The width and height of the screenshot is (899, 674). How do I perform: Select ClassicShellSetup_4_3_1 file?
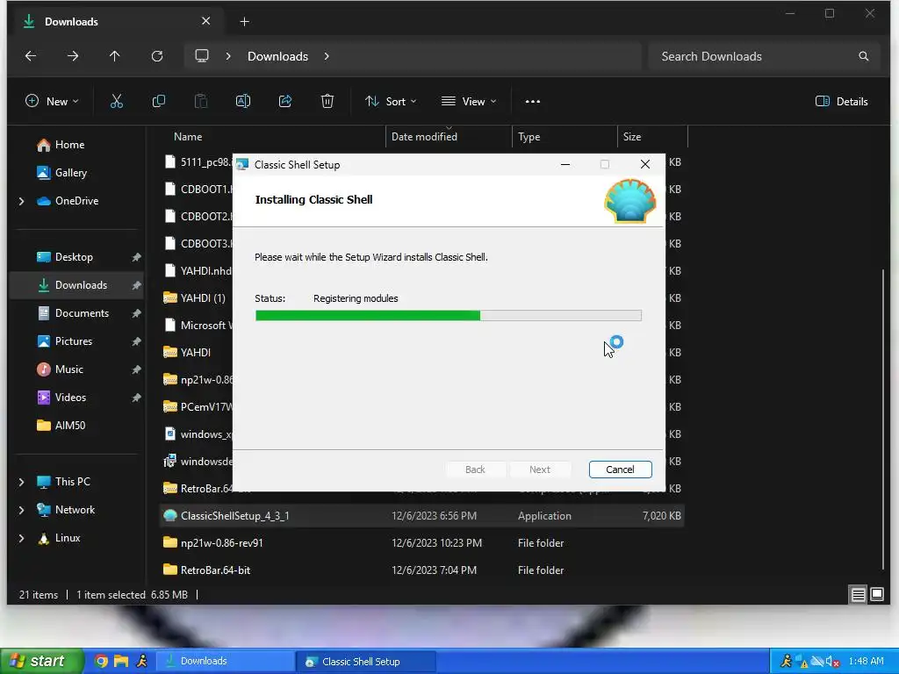(x=422, y=516)
